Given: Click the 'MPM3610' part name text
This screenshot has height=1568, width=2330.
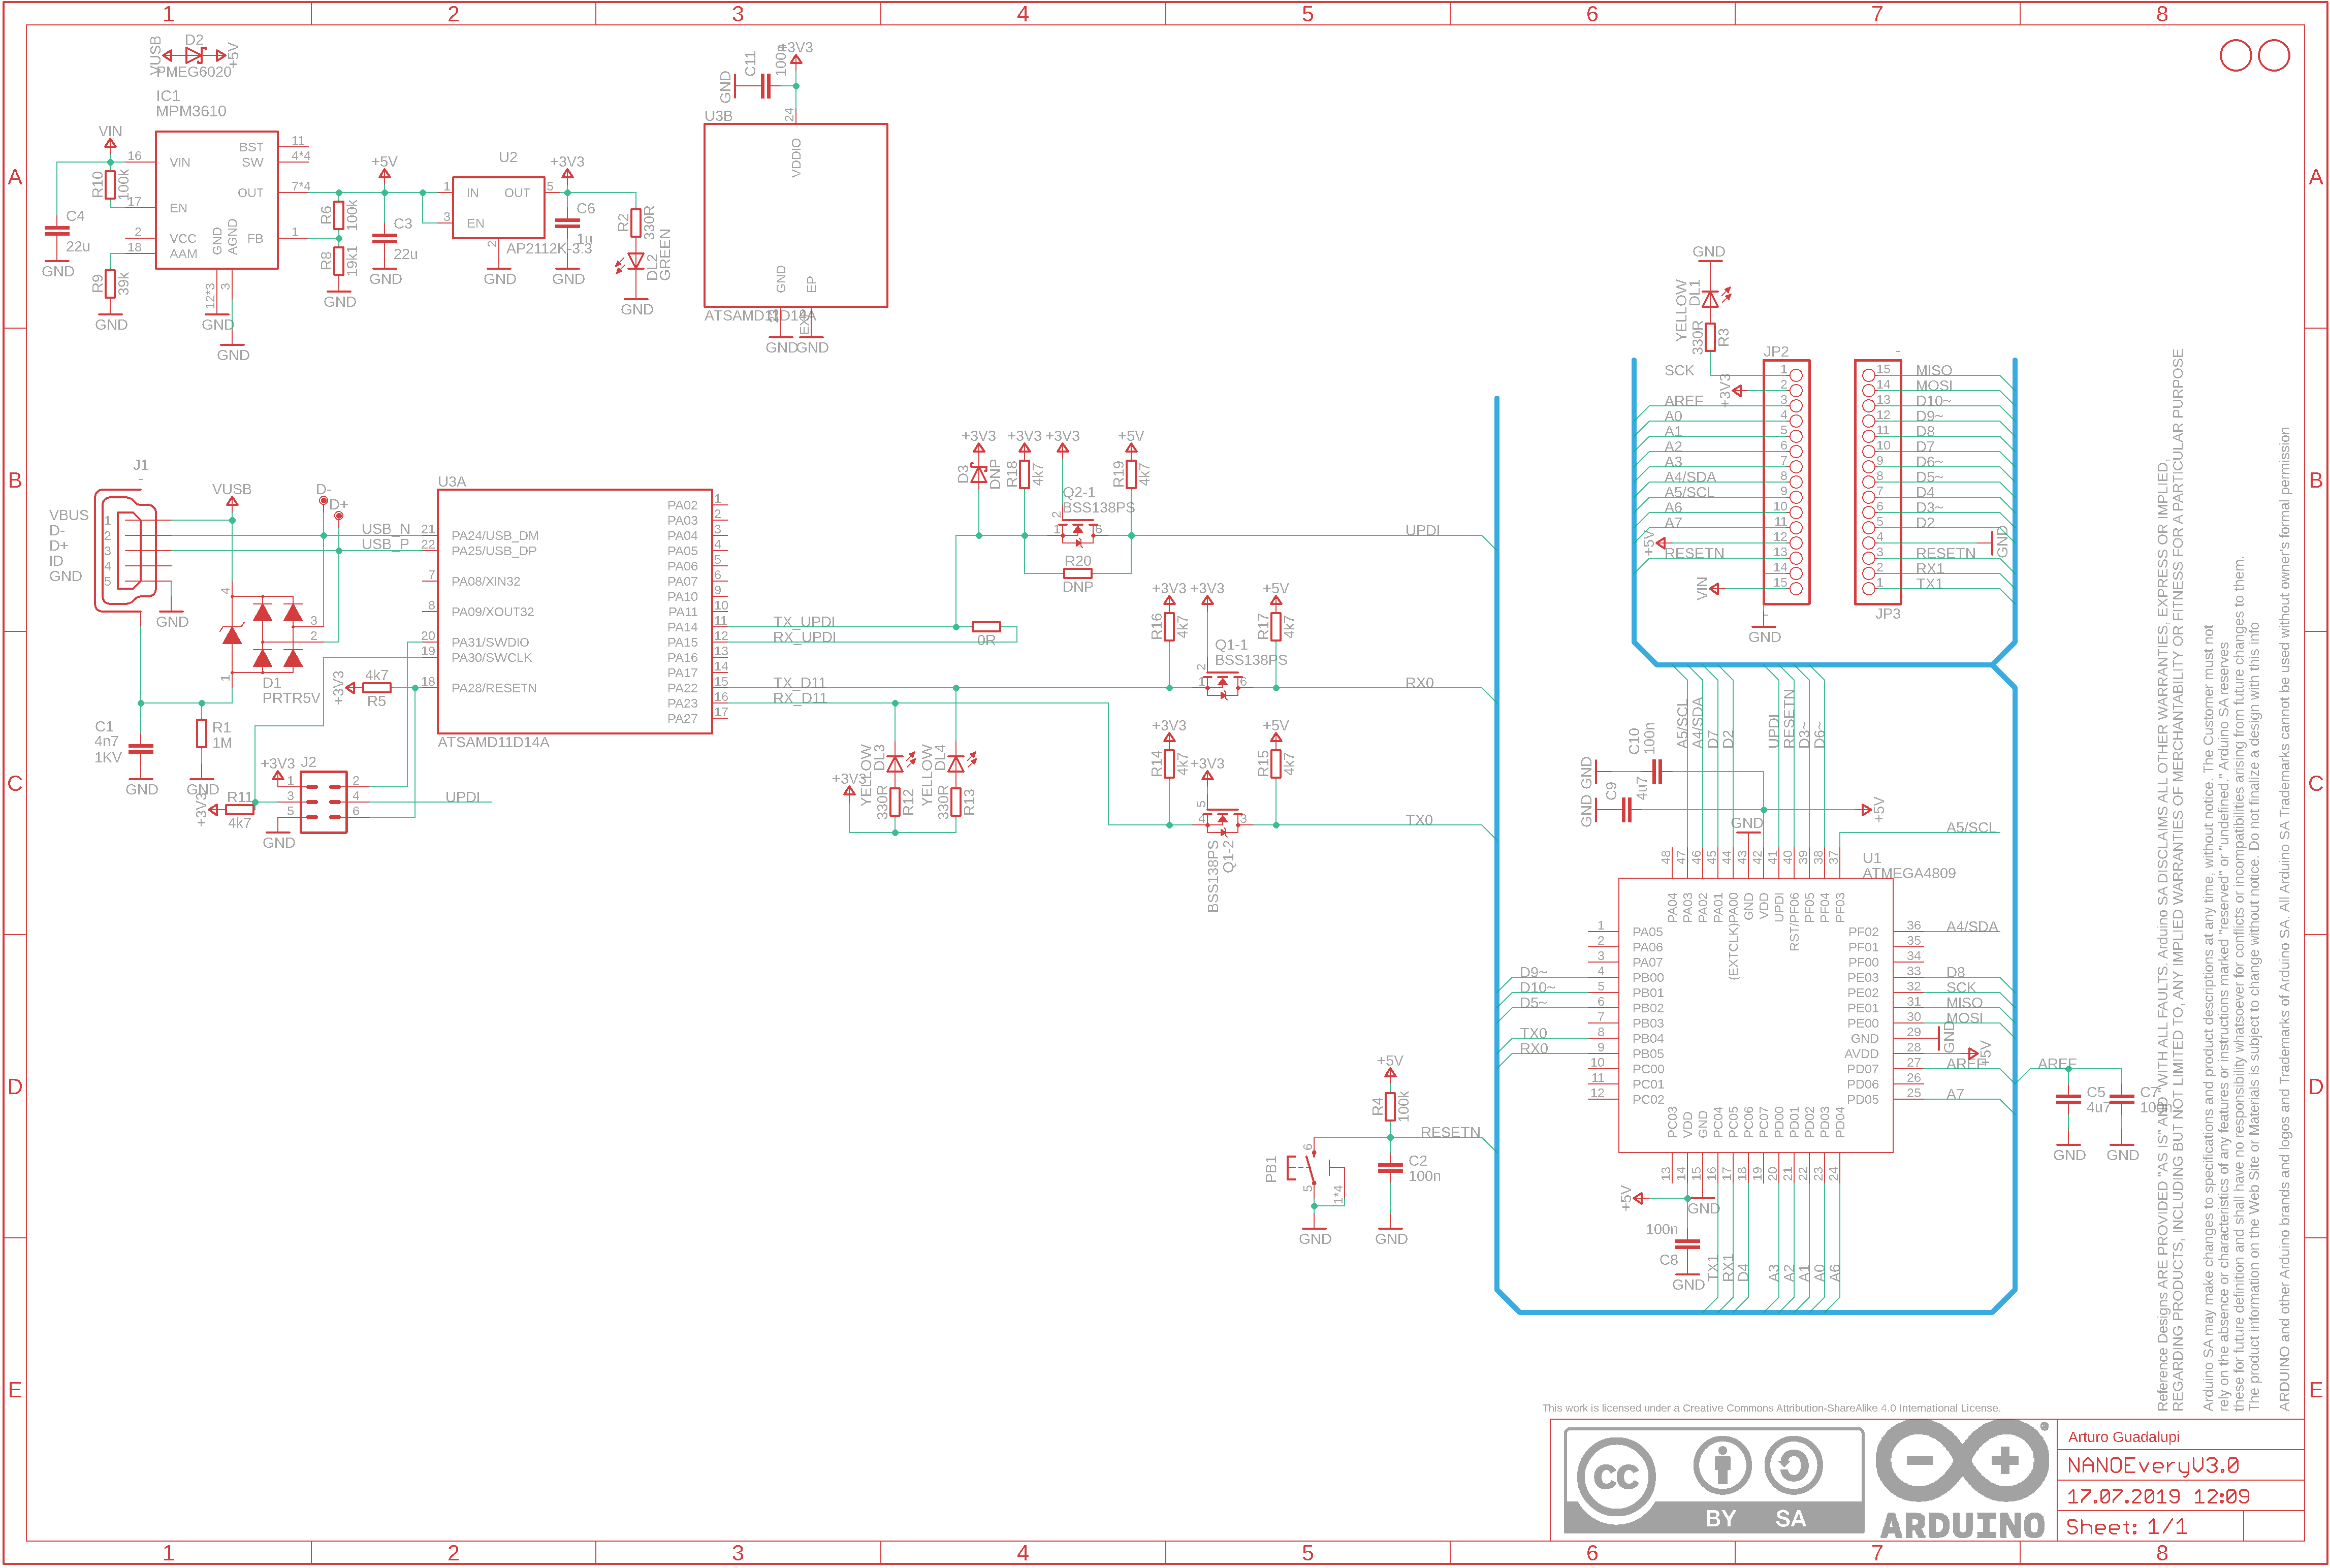Looking at the screenshot, I should click(190, 111).
